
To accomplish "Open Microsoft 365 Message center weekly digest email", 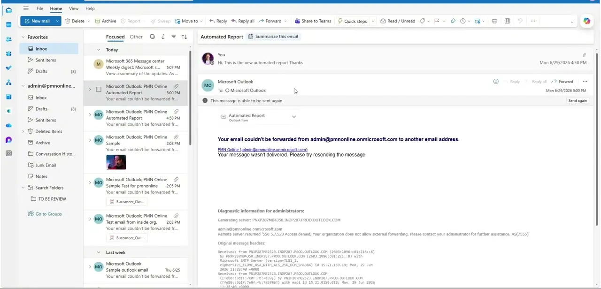I will click(x=136, y=67).
